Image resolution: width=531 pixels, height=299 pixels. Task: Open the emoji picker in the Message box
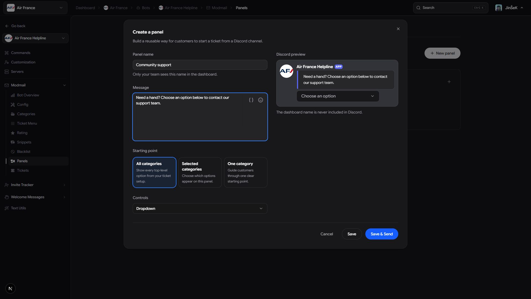point(261,100)
